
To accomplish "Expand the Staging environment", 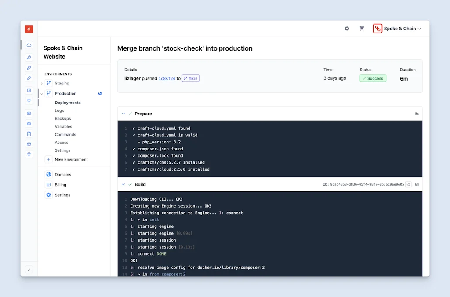I will click(x=43, y=83).
